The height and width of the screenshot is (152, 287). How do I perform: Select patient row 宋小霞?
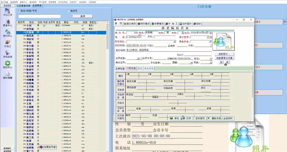coord(61,46)
